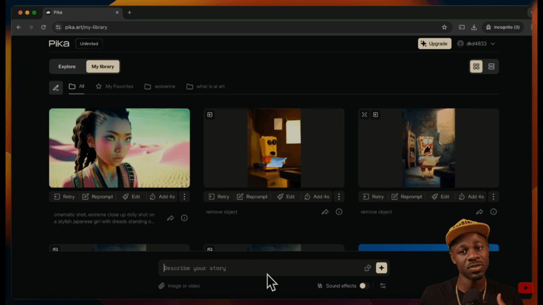Open the dkd4833 account dropdown

pos(476,43)
